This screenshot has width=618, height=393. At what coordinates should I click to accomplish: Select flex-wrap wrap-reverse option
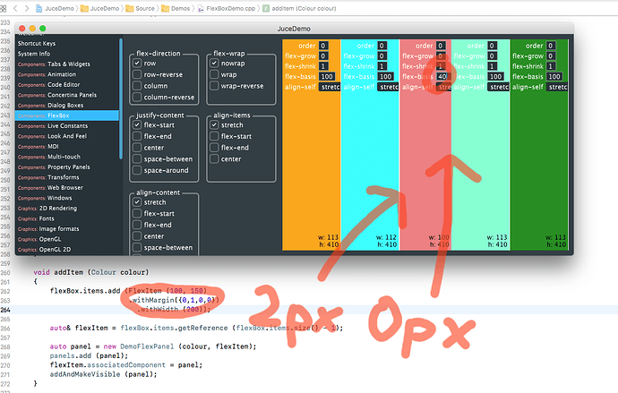tap(237, 86)
